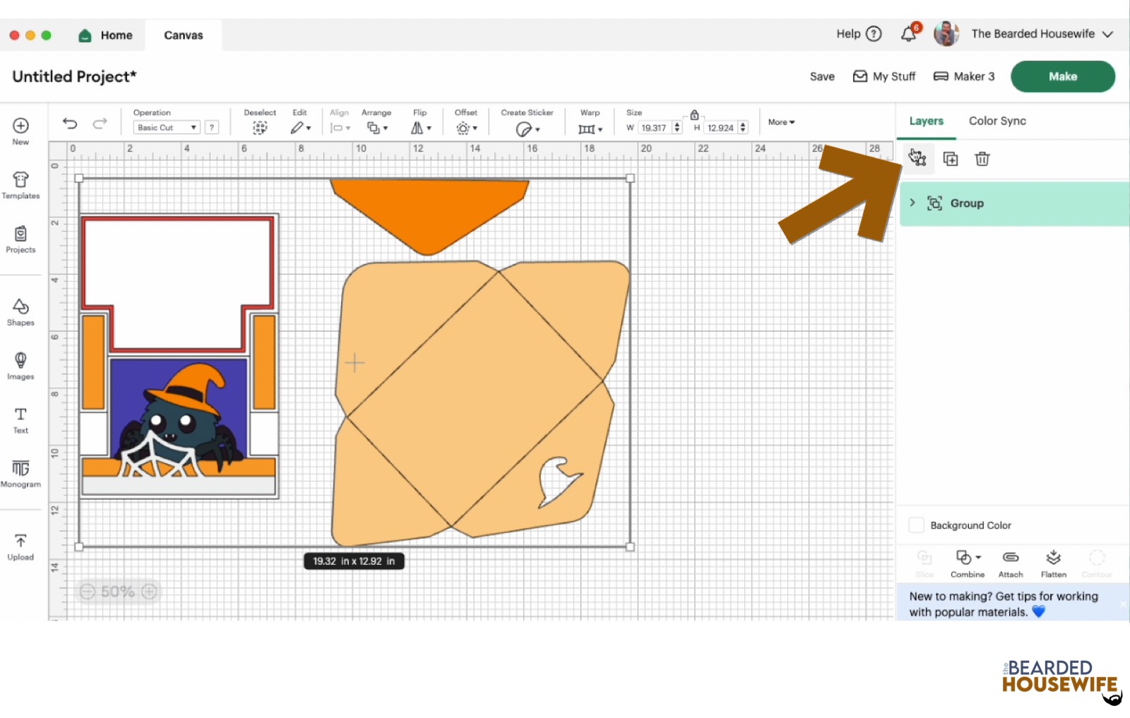Toggle the Background Color checkbox

pyautogui.click(x=916, y=525)
